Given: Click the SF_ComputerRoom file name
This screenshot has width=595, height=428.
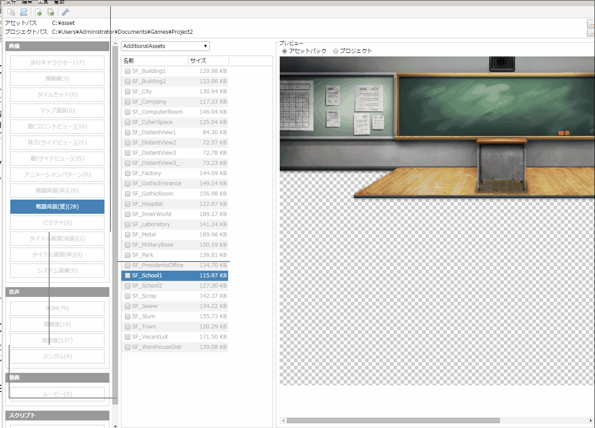Looking at the screenshot, I should [x=157, y=112].
